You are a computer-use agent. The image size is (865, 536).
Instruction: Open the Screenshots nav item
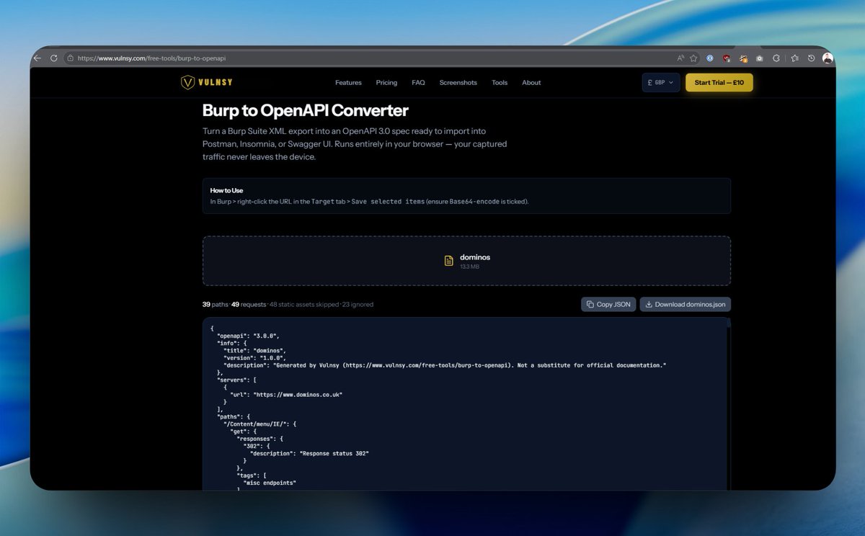click(x=458, y=83)
